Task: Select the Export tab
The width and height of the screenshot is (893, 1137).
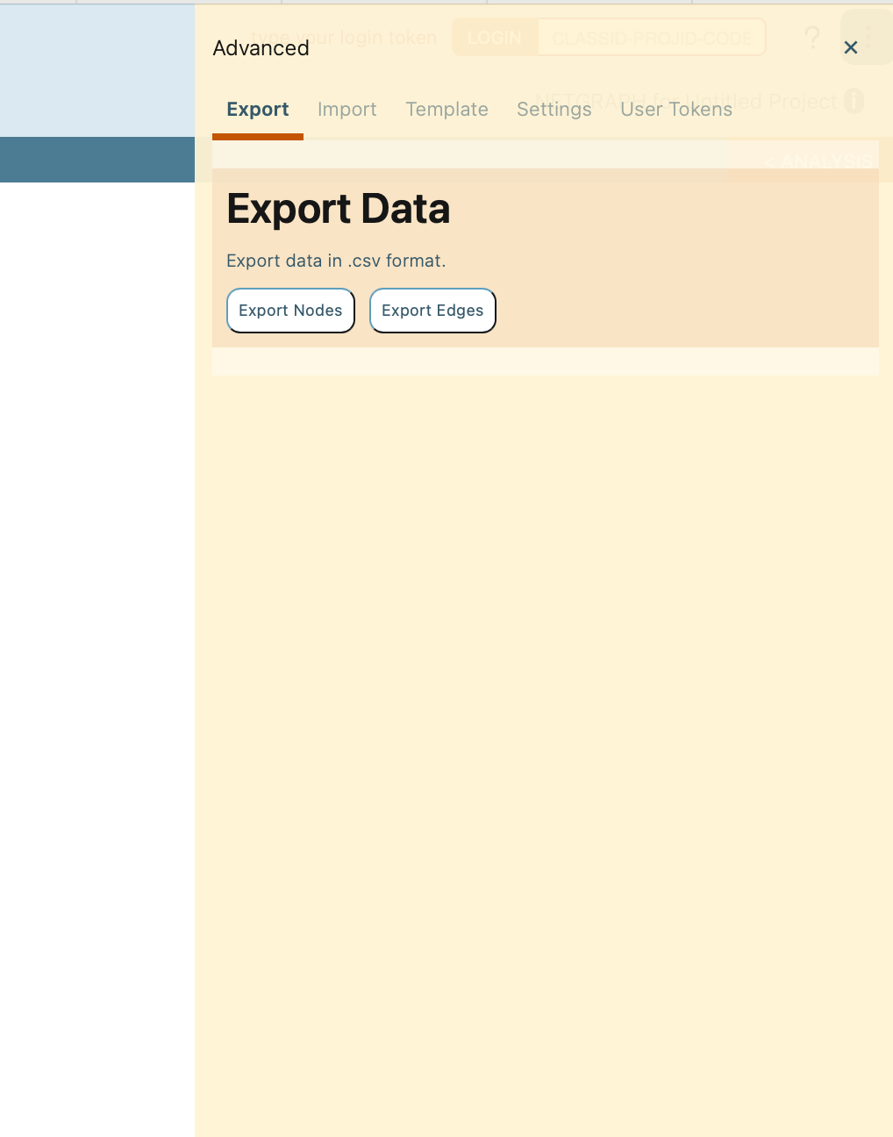Action: click(257, 110)
